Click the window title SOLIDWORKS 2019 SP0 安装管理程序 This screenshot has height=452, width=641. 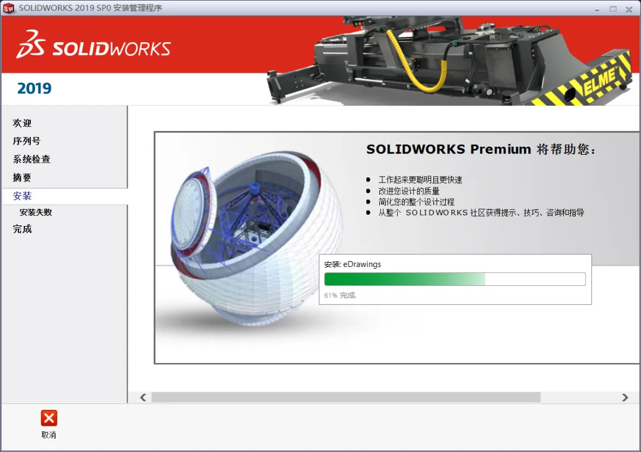pos(90,8)
